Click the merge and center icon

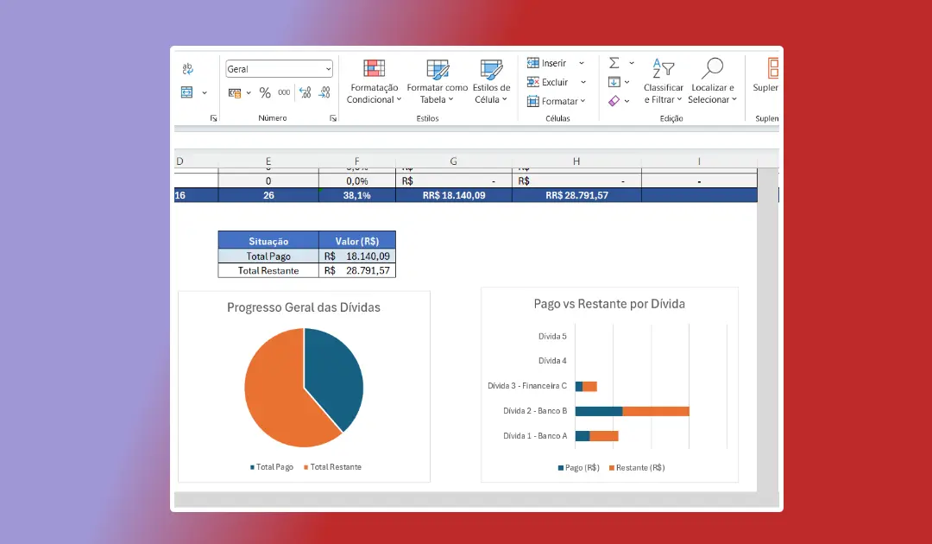(186, 92)
